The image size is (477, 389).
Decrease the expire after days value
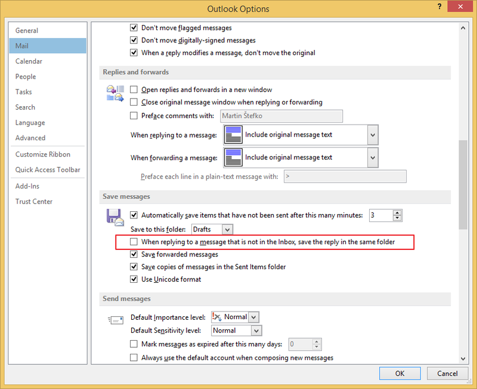(317, 347)
